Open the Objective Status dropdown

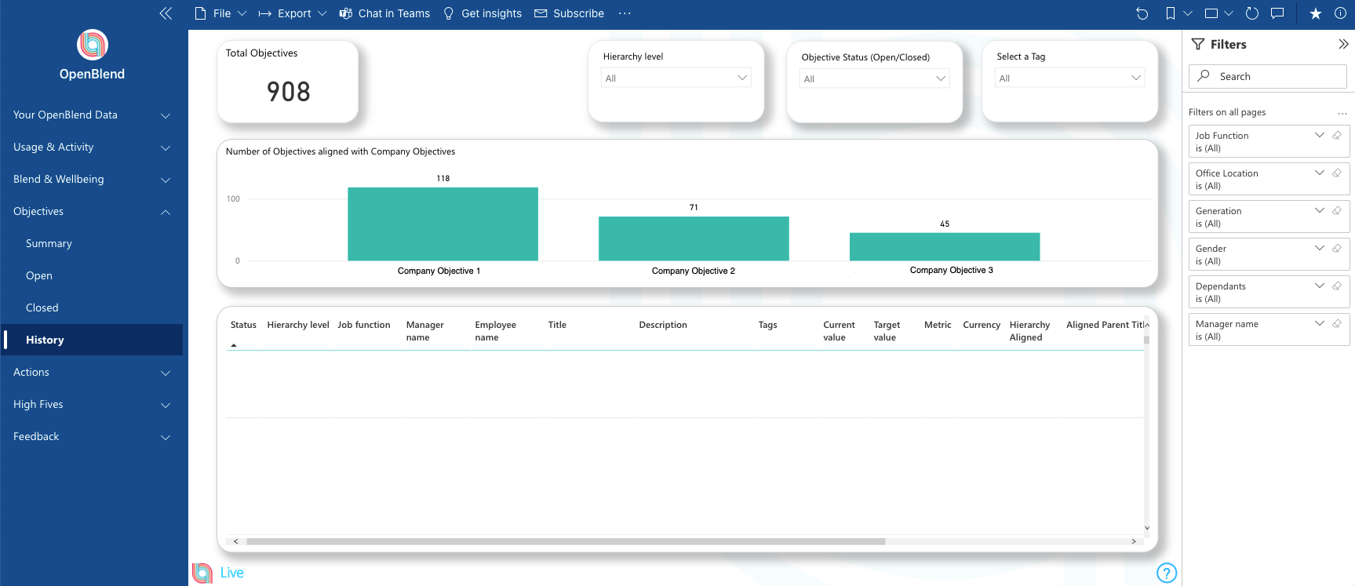tap(874, 78)
